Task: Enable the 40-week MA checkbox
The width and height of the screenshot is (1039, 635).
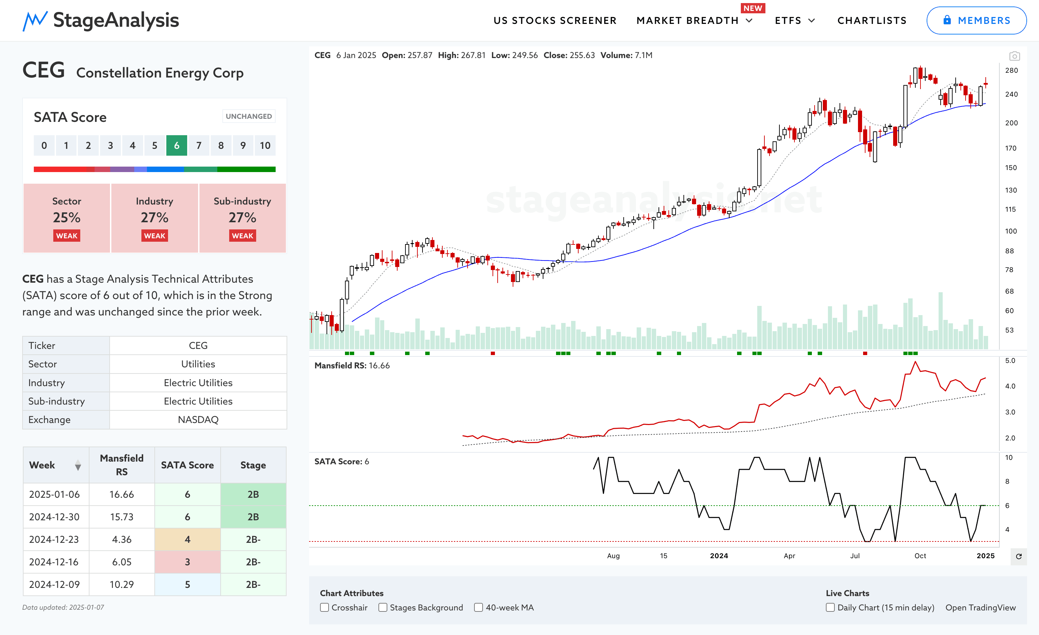Action: (478, 607)
